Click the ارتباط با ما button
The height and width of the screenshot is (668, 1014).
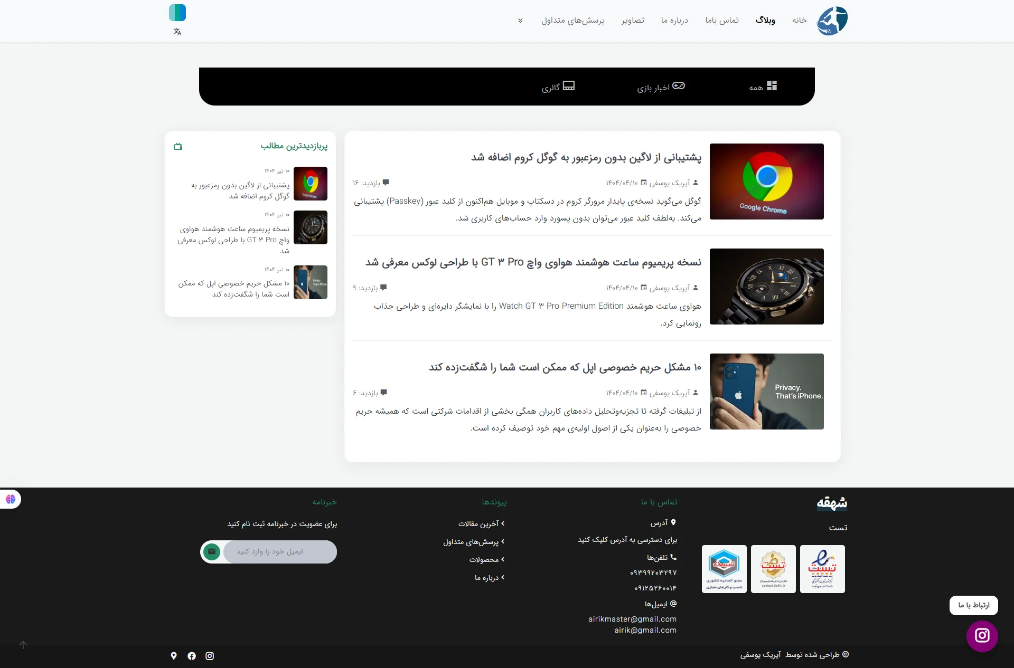(x=973, y=605)
